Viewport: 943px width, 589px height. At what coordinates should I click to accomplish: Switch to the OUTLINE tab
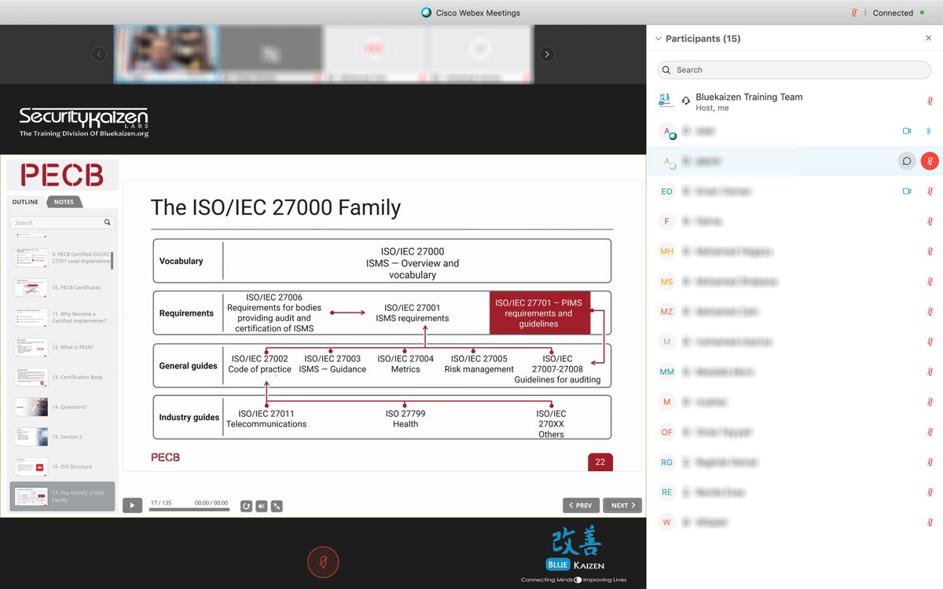tap(25, 202)
